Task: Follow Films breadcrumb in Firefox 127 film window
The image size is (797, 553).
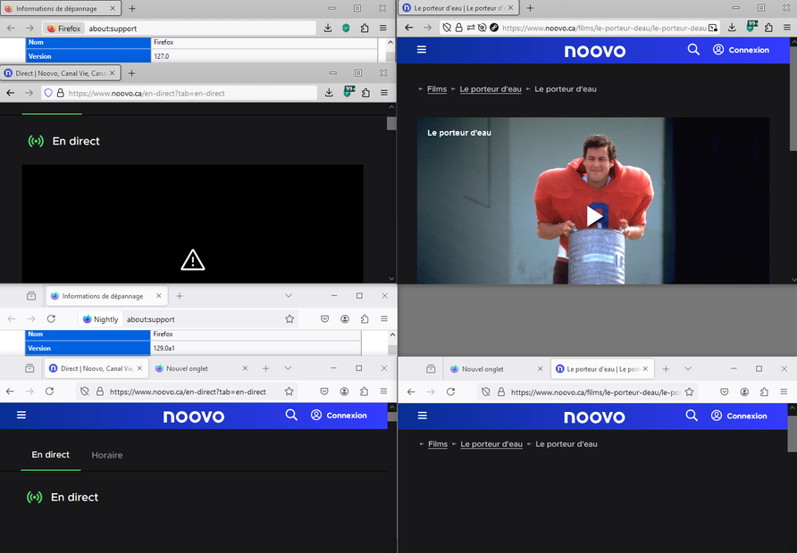Action: tap(437, 89)
